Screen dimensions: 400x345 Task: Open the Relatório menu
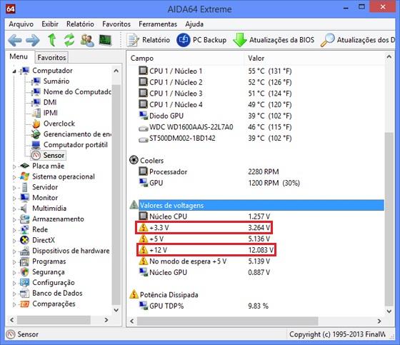(x=80, y=24)
